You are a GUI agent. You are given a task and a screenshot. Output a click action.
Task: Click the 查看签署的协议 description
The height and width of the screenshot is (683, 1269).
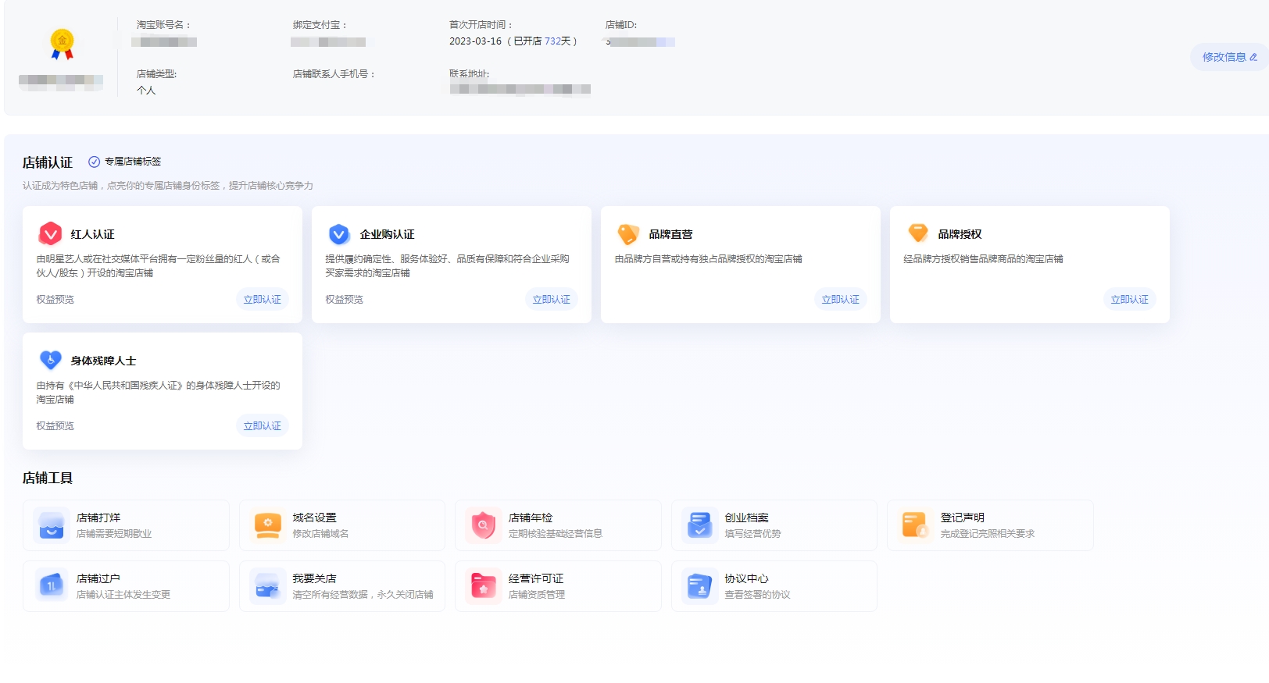(758, 595)
